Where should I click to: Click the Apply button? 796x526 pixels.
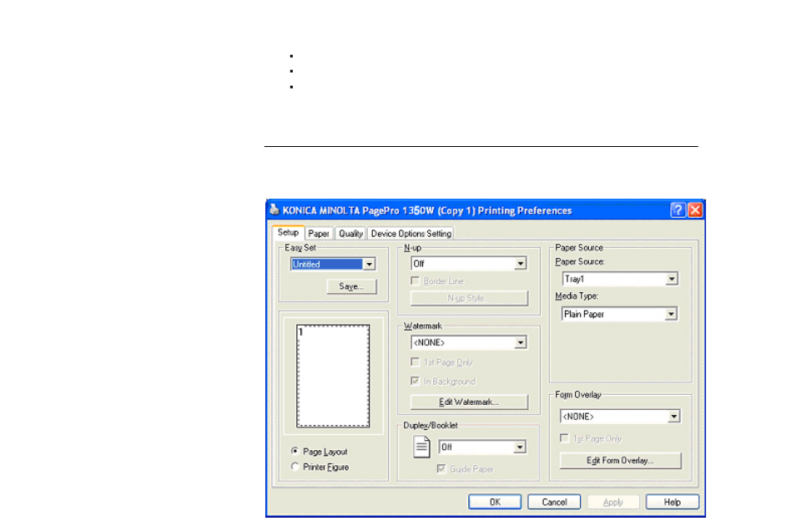612,502
